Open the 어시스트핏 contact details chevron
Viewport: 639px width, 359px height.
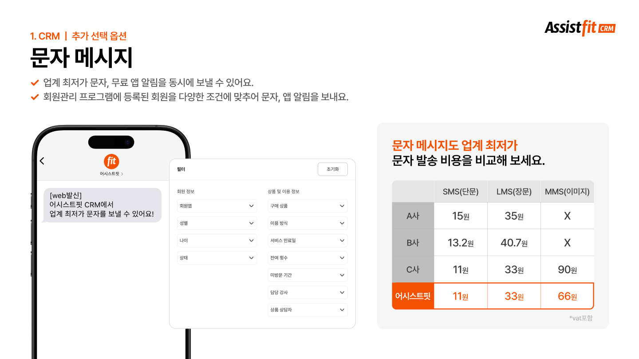[x=122, y=174]
